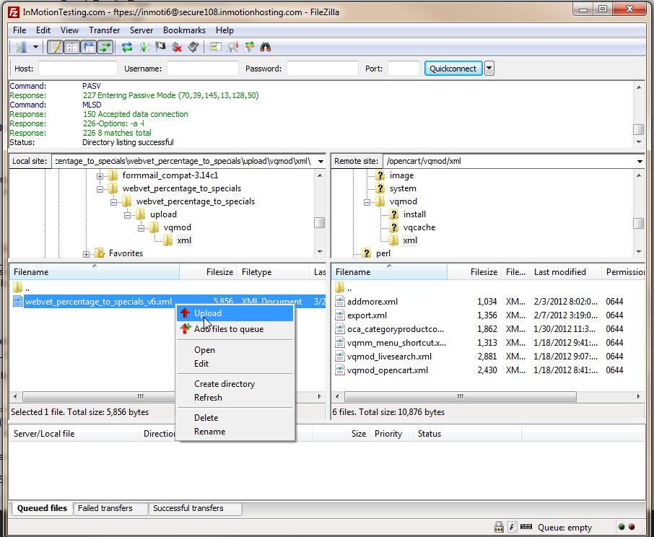Click the refresh file lists icon
Viewport: 654px width, 537px height.
pyautogui.click(x=127, y=48)
